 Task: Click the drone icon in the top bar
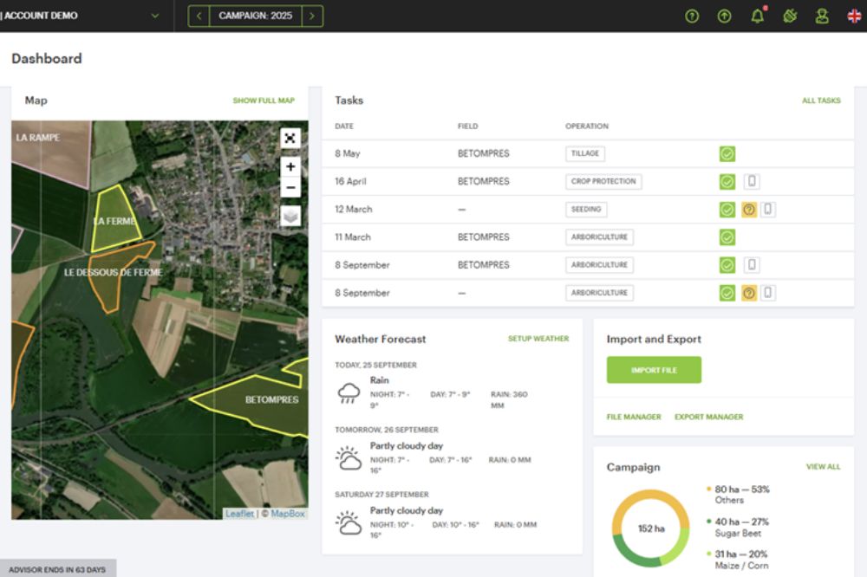[791, 16]
